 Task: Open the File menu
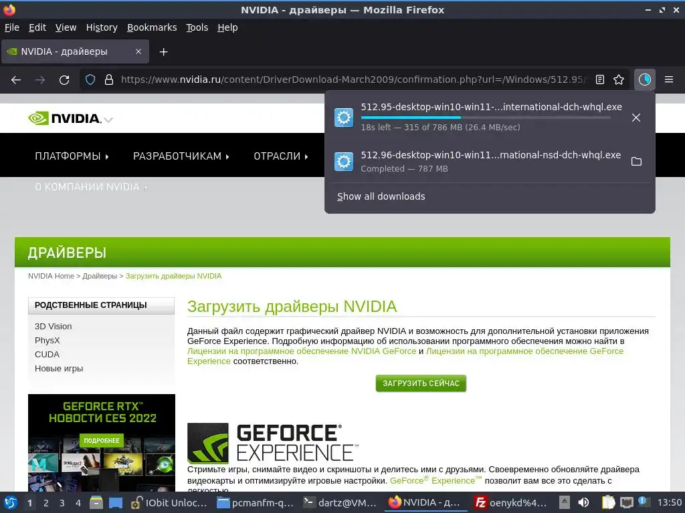(12, 27)
